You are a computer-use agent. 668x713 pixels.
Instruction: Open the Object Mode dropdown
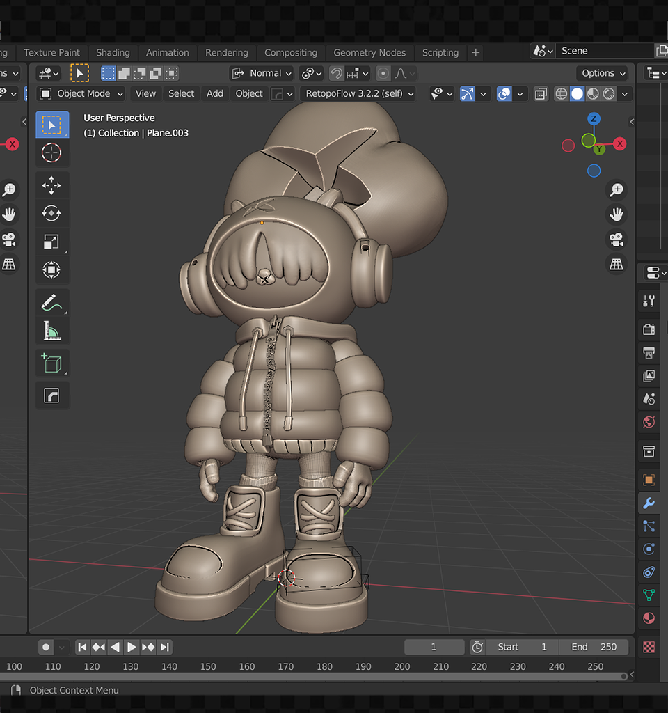pyautogui.click(x=81, y=94)
